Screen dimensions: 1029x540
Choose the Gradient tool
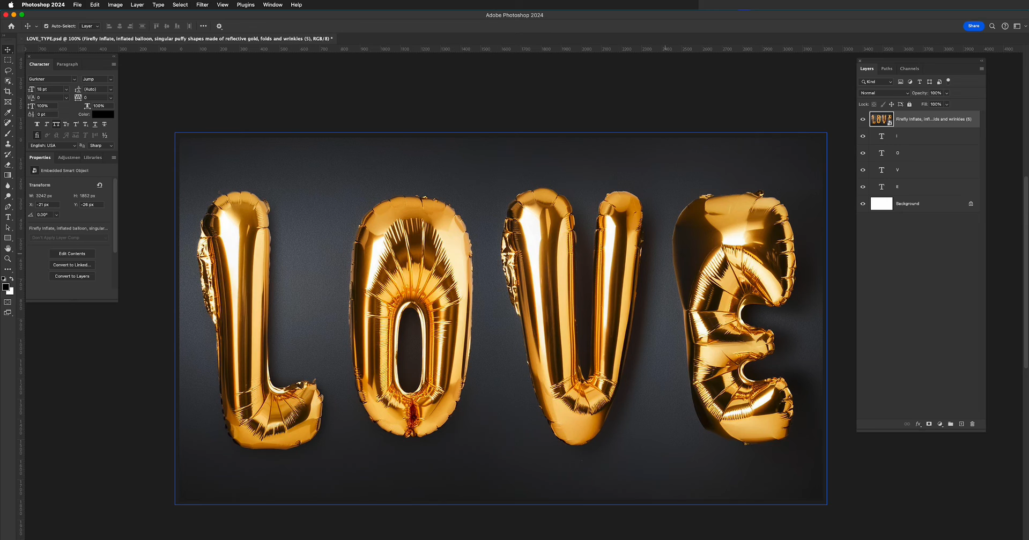(8, 175)
